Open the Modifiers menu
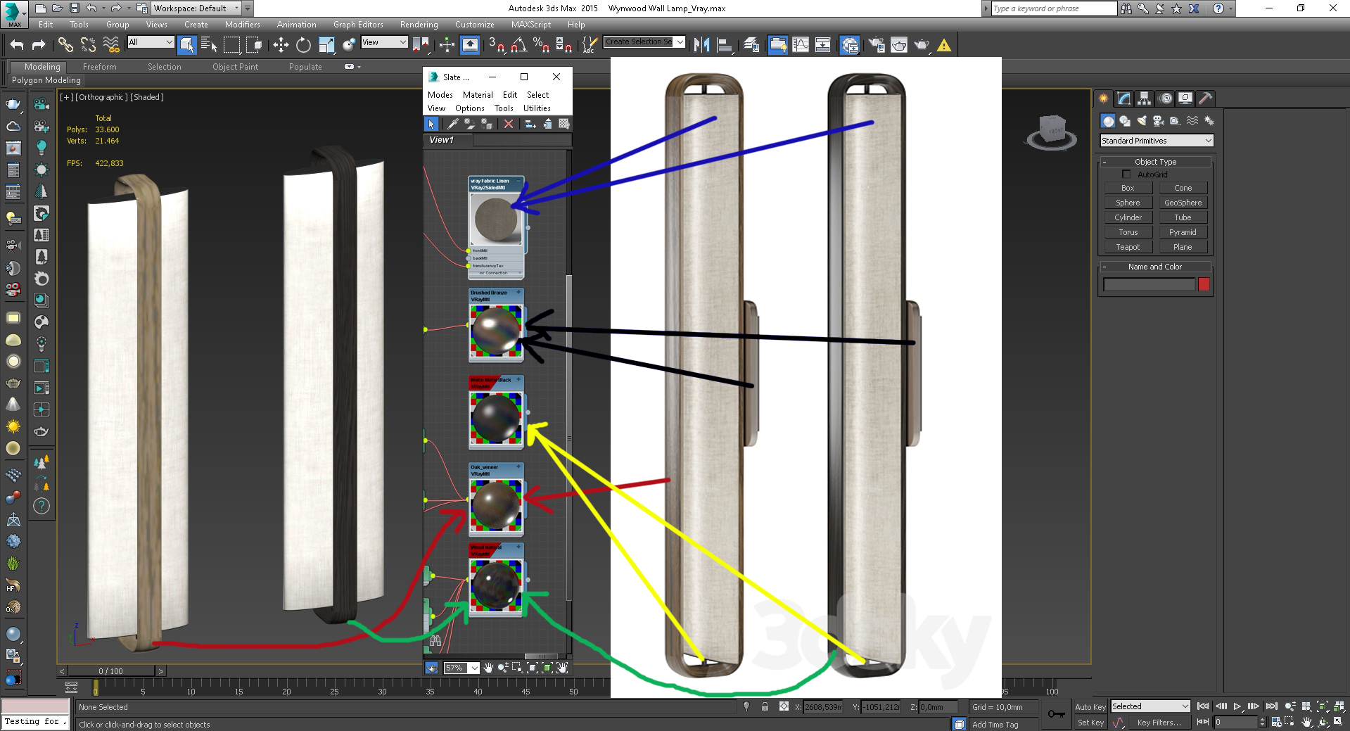Screen dimensions: 1350x731 (x=243, y=25)
